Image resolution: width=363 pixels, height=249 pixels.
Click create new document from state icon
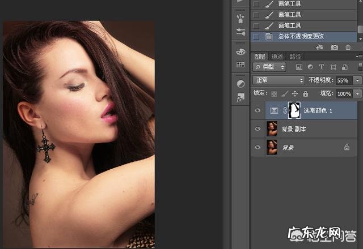[320, 48]
